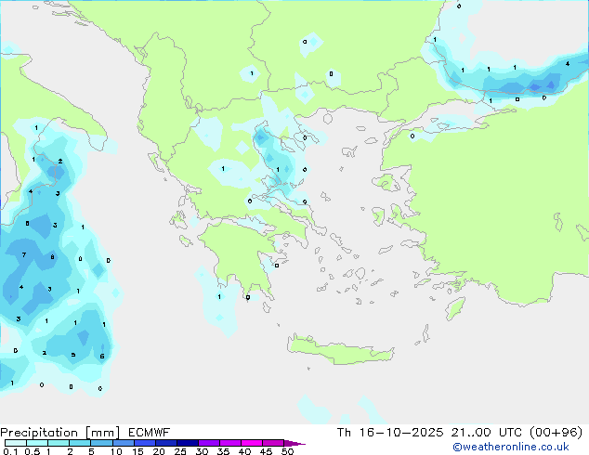Pick the legend swatch between 20 and 25
This screenshot has height=455, width=589.
tap(166, 443)
